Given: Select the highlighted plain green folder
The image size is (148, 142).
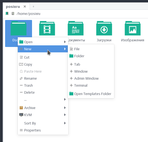Looking at the screenshot, I should pos(19,28).
